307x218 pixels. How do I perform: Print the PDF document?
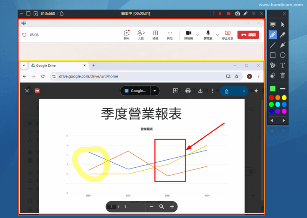(188, 91)
